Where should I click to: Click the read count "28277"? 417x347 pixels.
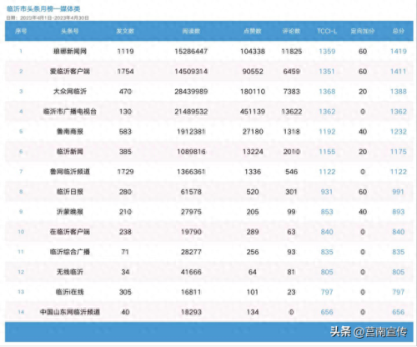(191, 252)
